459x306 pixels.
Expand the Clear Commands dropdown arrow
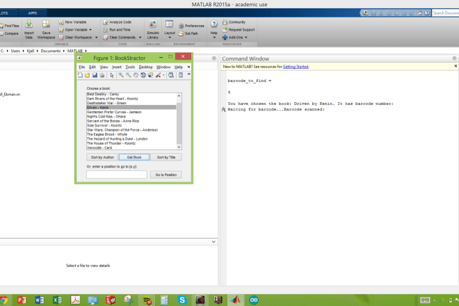[x=140, y=38]
